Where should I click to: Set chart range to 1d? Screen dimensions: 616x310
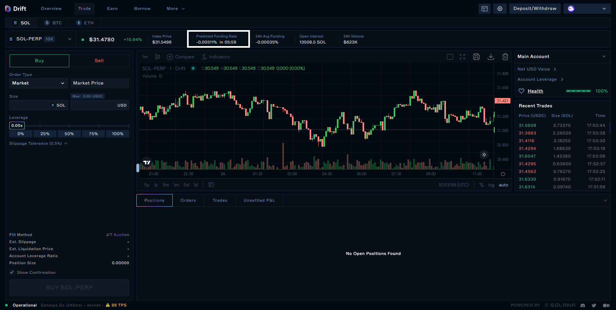point(195,185)
